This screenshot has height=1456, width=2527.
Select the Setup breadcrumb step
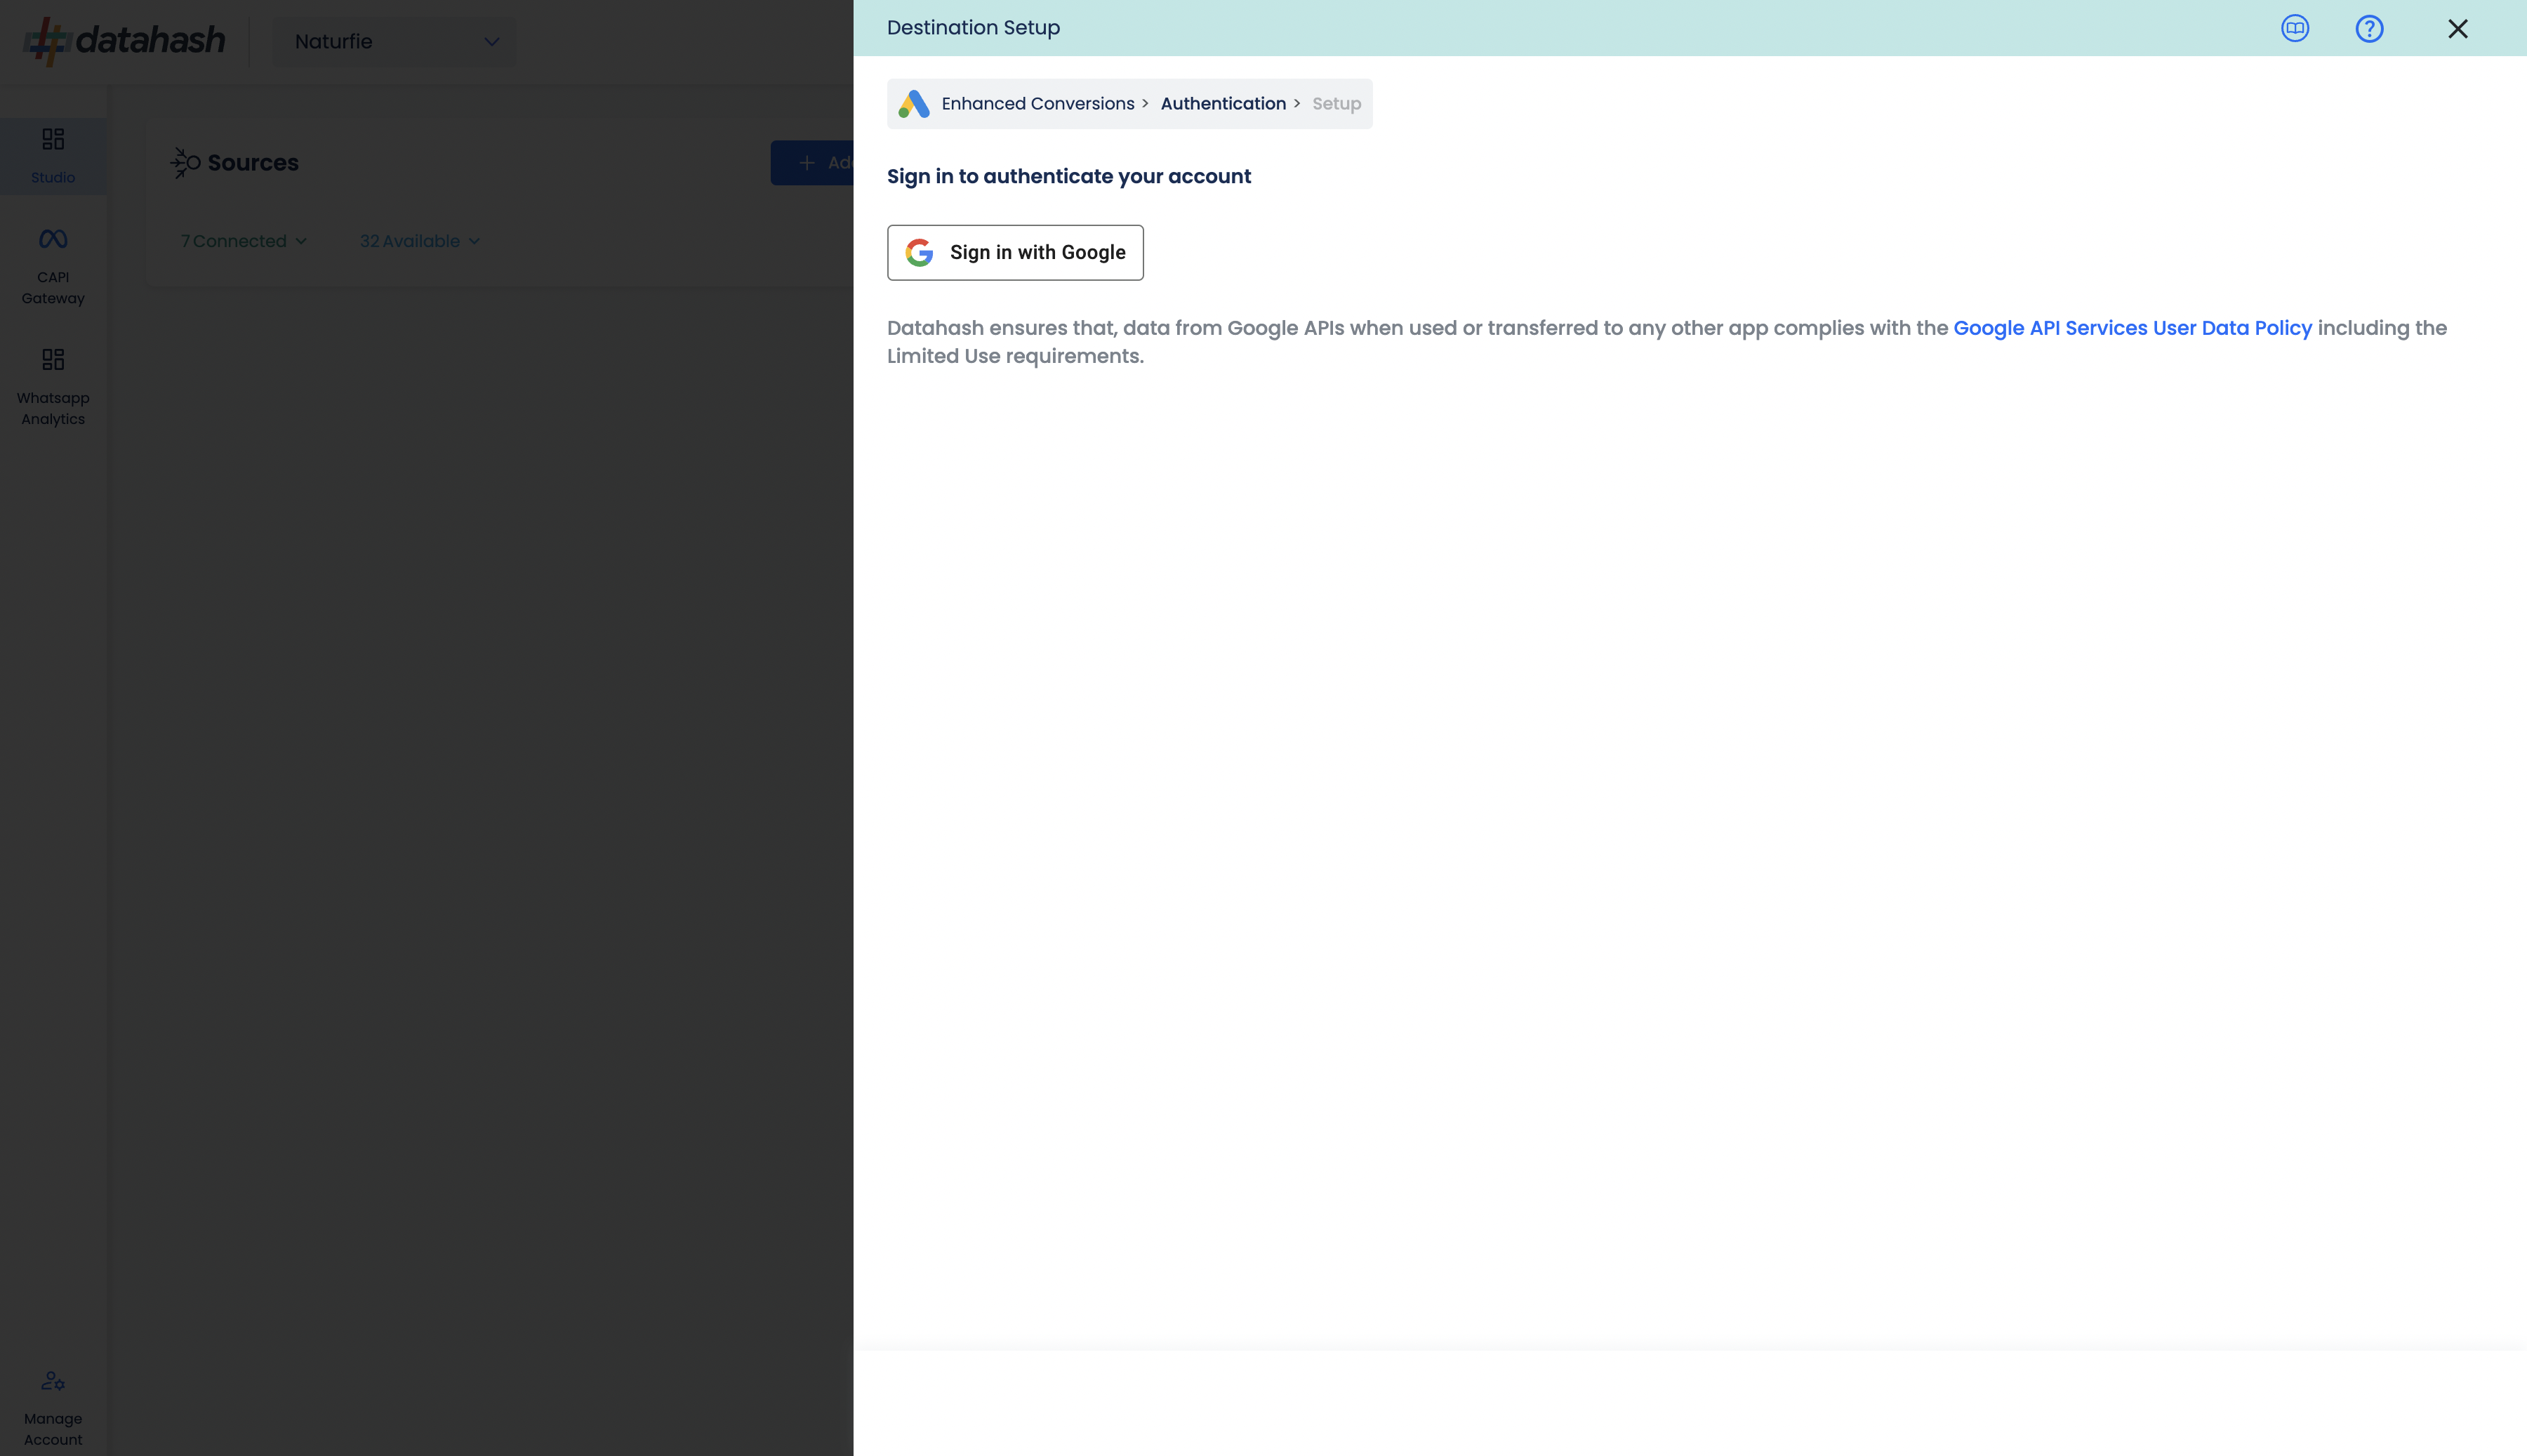click(1337, 104)
